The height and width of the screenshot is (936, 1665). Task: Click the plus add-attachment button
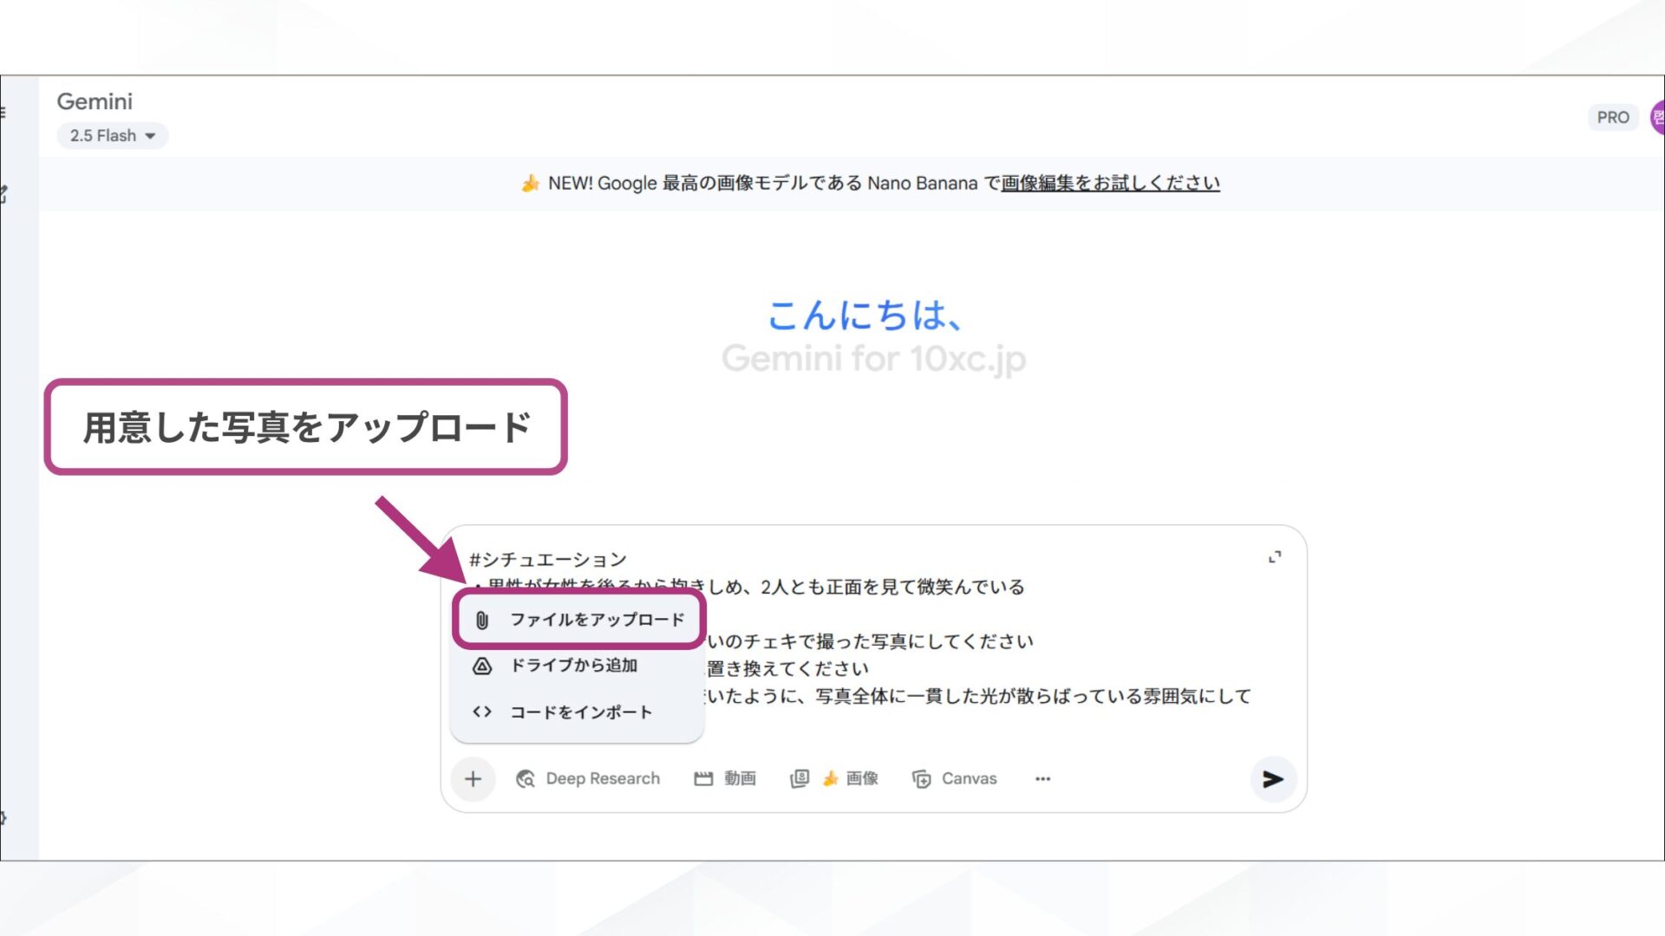[x=473, y=778]
